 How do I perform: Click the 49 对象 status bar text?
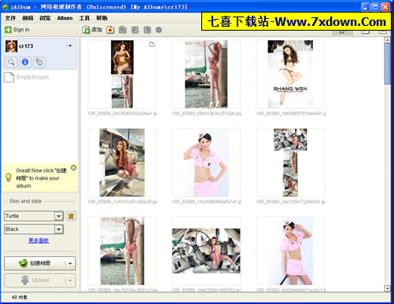(x=20, y=297)
